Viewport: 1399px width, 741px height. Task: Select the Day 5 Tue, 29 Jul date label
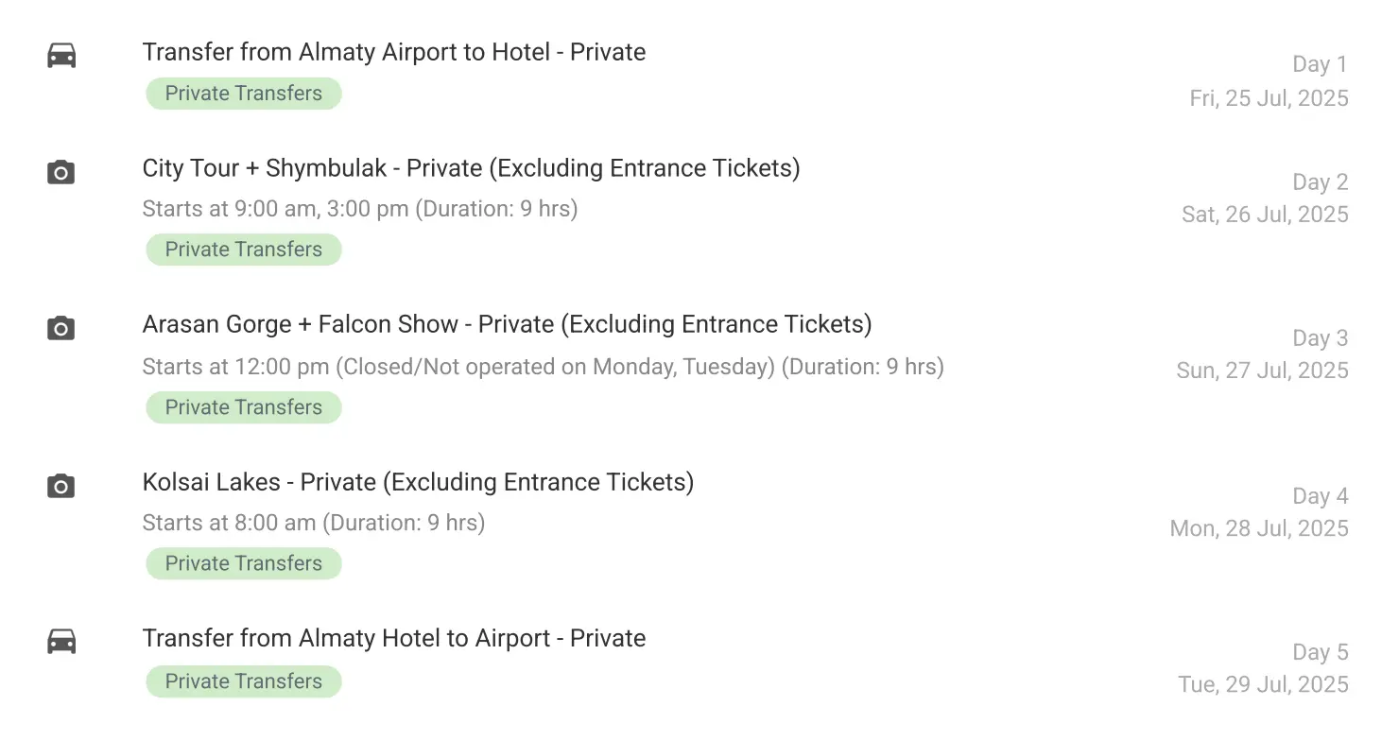pos(1263,668)
